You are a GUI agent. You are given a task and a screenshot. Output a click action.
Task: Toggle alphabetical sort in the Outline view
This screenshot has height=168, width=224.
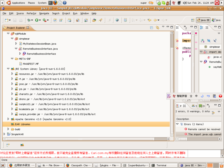coord(202,41)
